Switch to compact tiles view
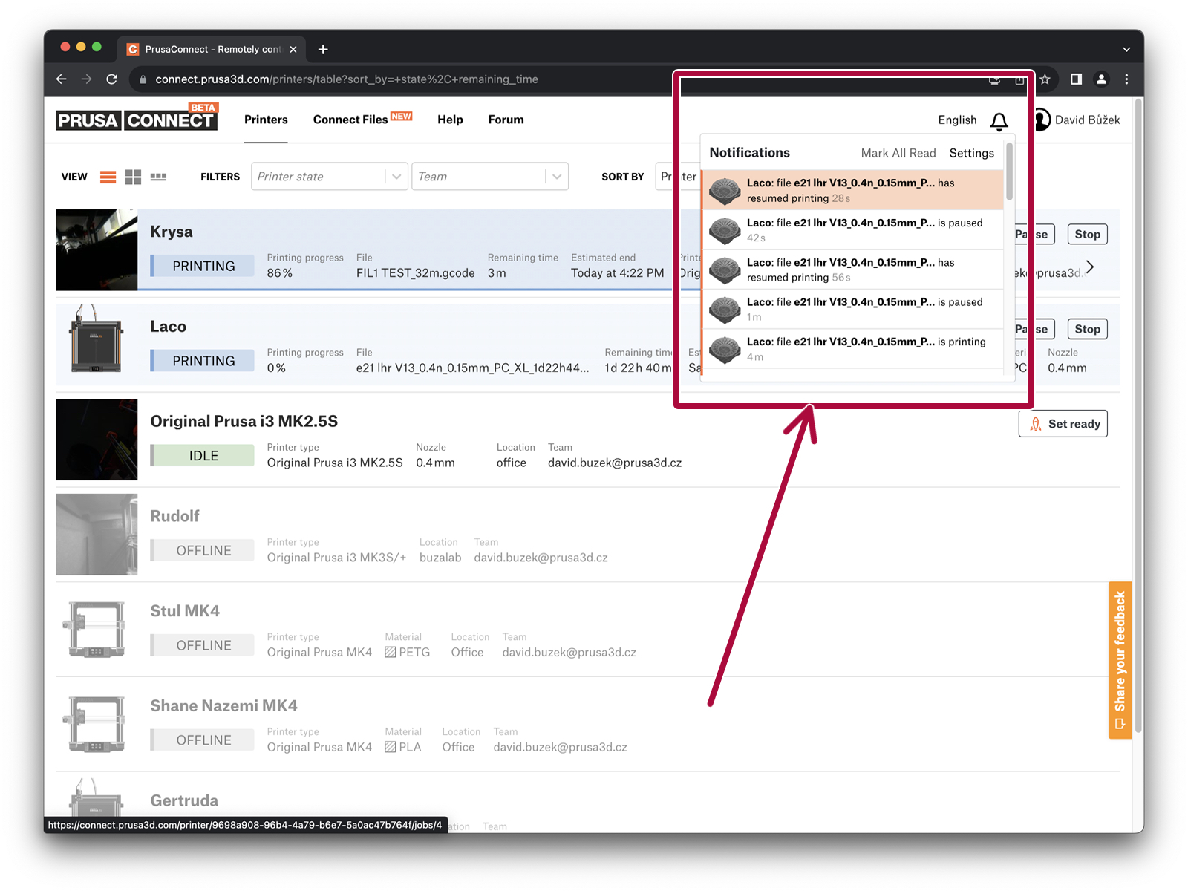The height and width of the screenshot is (891, 1188). tap(158, 177)
